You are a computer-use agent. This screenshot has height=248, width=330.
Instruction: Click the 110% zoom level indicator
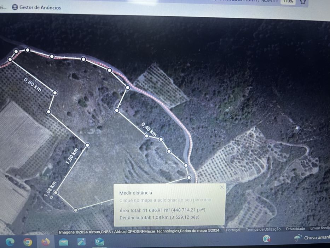click(288, 2)
